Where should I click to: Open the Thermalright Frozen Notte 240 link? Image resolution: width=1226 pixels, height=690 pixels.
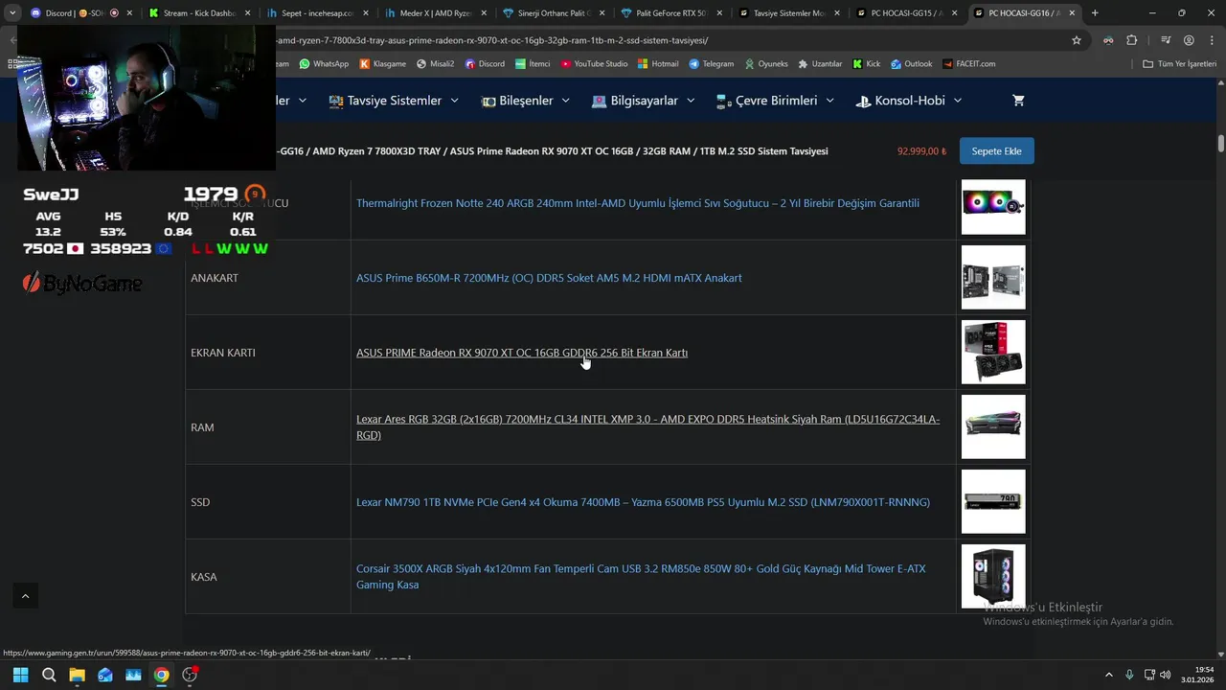click(x=638, y=203)
